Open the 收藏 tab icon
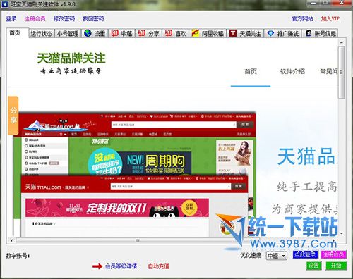The image size is (353, 279). pos(121,33)
